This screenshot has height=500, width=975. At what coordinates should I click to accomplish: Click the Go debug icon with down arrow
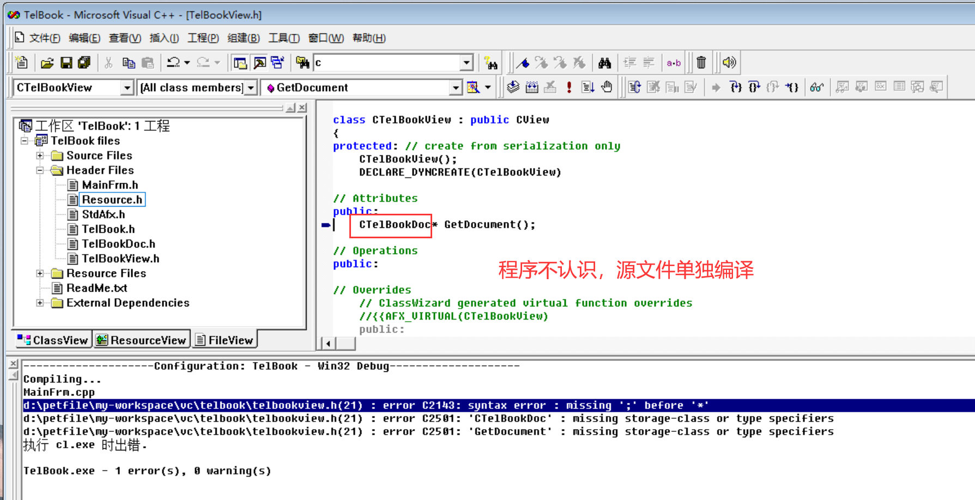[588, 87]
